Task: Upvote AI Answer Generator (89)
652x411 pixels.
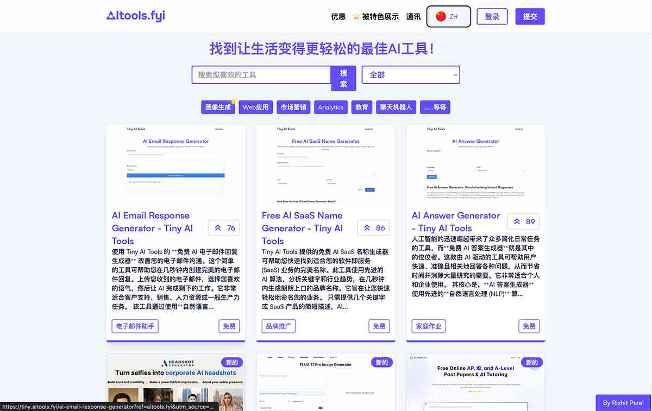Action: coord(523,222)
